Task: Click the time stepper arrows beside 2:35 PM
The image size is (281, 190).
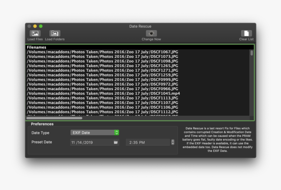Action: coord(173,142)
